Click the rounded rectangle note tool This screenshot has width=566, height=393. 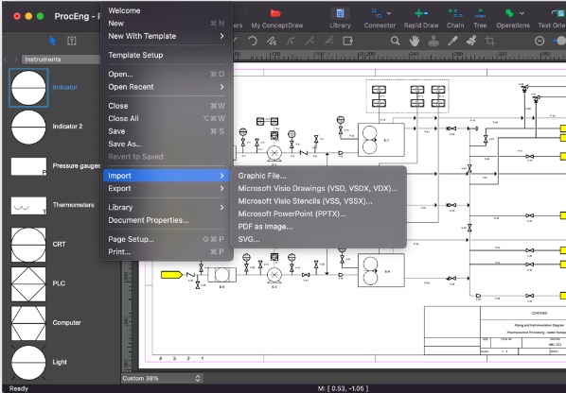click(x=347, y=41)
